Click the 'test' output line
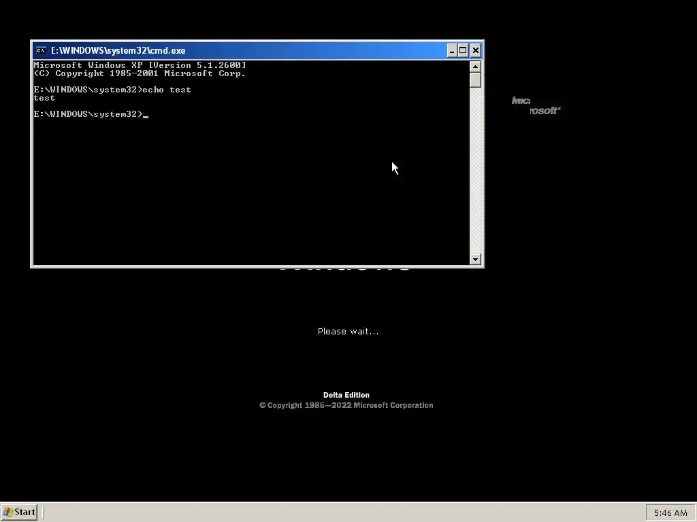The image size is (697, 522). click(x=44, y=98)
